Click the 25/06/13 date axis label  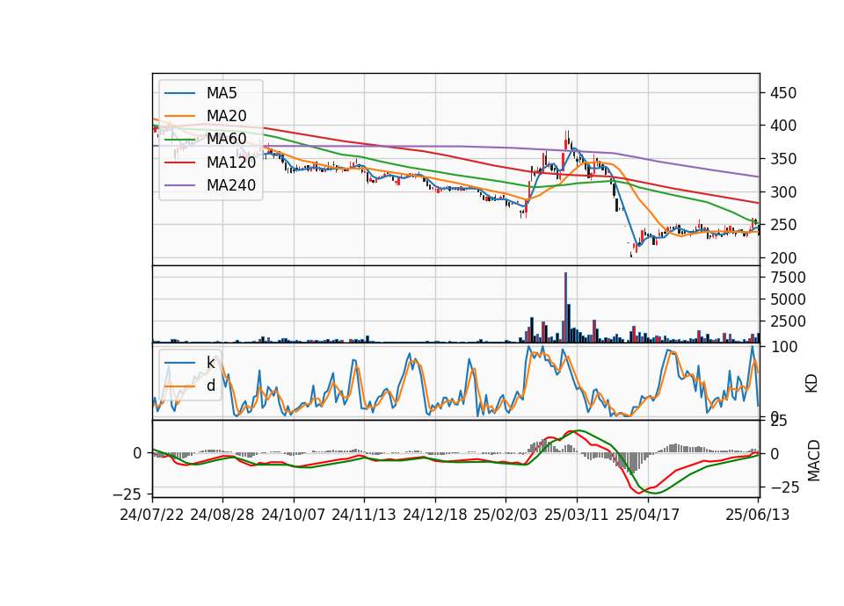(758, 515)
